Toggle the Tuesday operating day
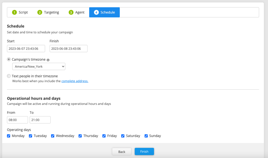The image size is (268, 158). click(31, 136)
